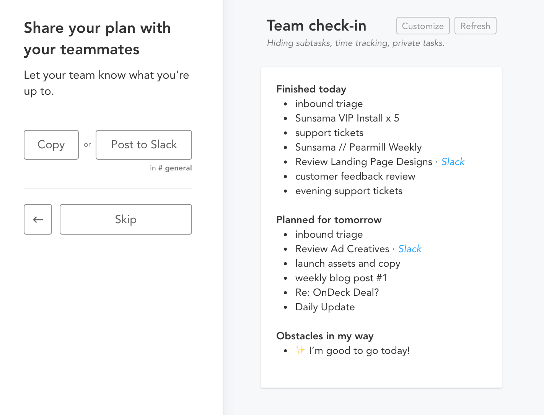Screen dimensions: 544x415
Task: Post the plan to Slack
Action: [144, 145]
